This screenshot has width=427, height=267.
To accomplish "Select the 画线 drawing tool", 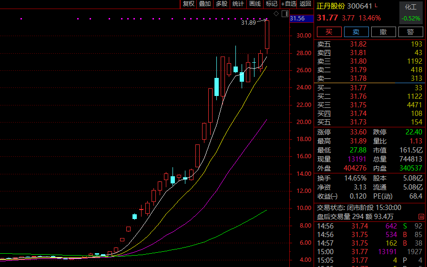I will tap(255, 4).
